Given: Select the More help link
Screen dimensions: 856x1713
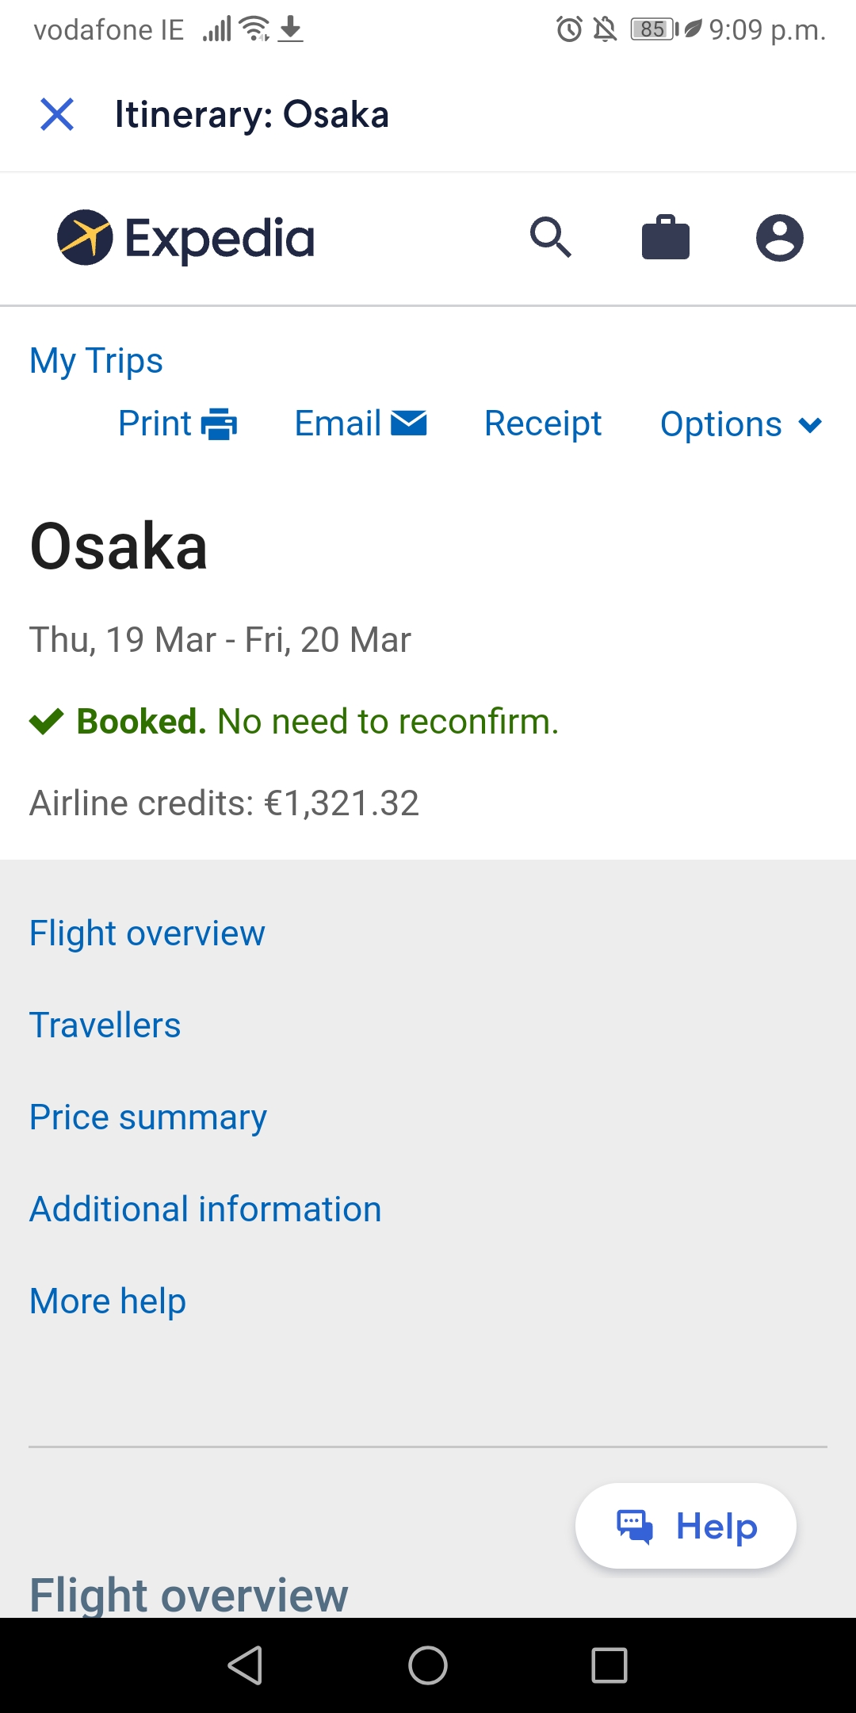Looking at the screenshot, I should 108,1301.
